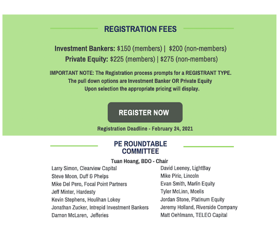Screen dimensions: 280x235
Task: Click Larry Simon, Clearview Capital
Action: click(x=84, y=169)
